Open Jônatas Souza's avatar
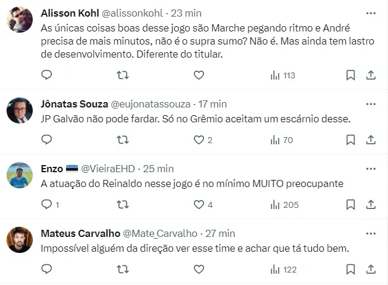Screen dimensions: 388x285 pyautogui.click(x=19, y=110)
